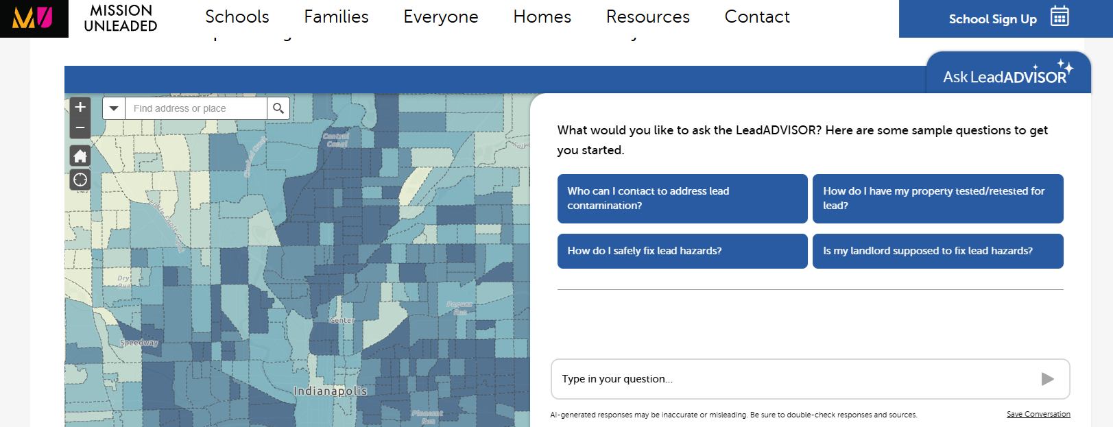Expand the address search source dropdown

[x=114, y=108]
